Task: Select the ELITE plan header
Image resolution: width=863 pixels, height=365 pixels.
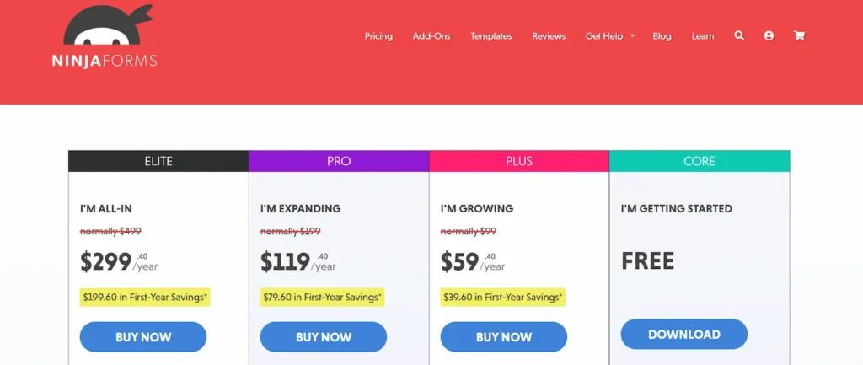Action: click(x=158, y=161)
